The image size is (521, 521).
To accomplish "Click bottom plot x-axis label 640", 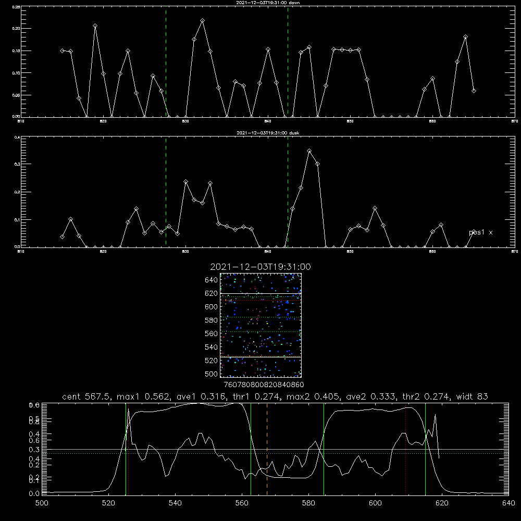I will coord(508,503).
